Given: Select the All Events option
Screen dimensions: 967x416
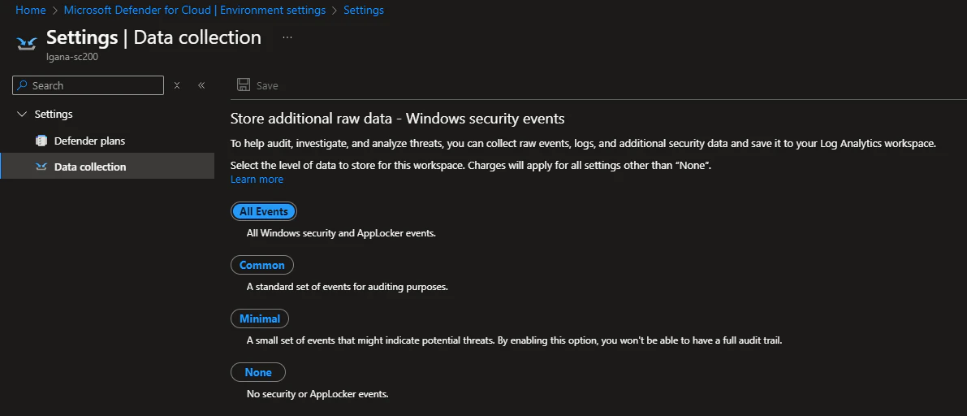Looking at the screenshot, I should pos(264,211).
